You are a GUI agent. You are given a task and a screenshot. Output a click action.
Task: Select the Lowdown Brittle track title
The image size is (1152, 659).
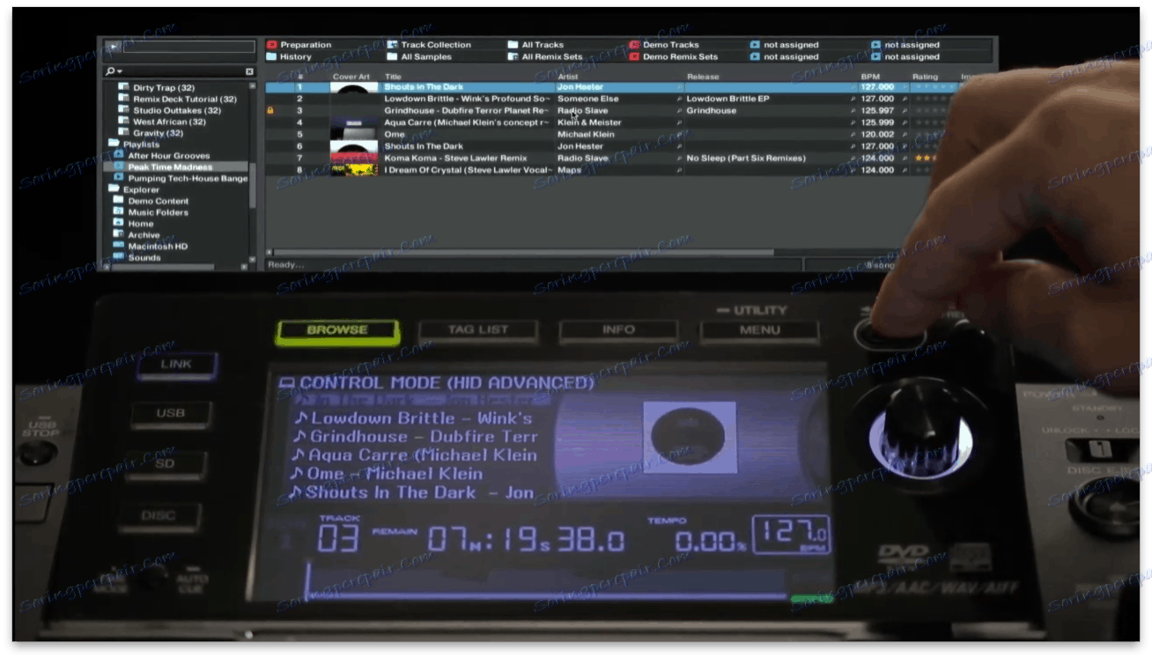point(467,100)
